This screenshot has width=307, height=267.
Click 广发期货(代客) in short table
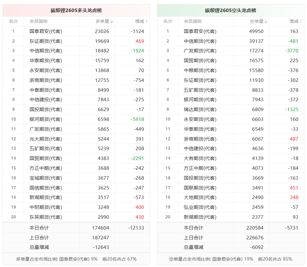click(200, 51)
